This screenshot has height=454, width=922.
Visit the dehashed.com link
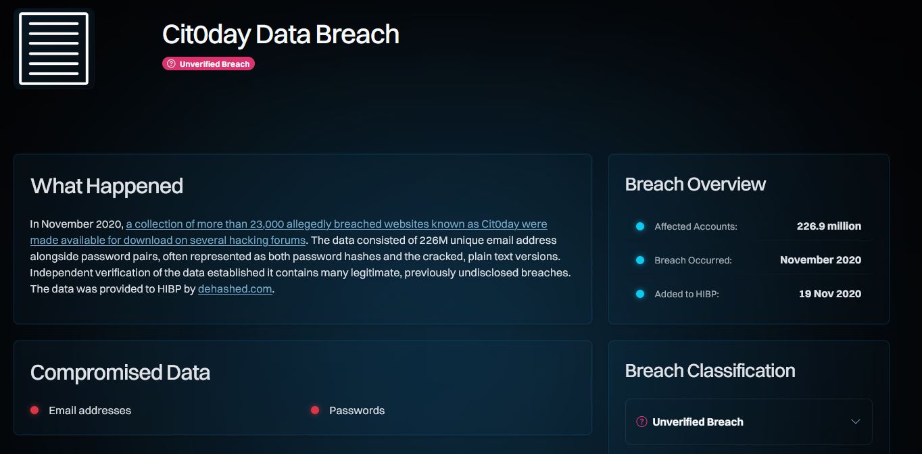(x=235, y=289)
